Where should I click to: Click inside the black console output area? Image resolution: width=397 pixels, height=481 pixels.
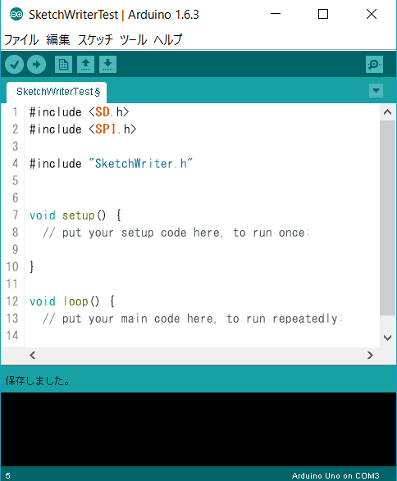pyautogui.click(x=198, y=429)
